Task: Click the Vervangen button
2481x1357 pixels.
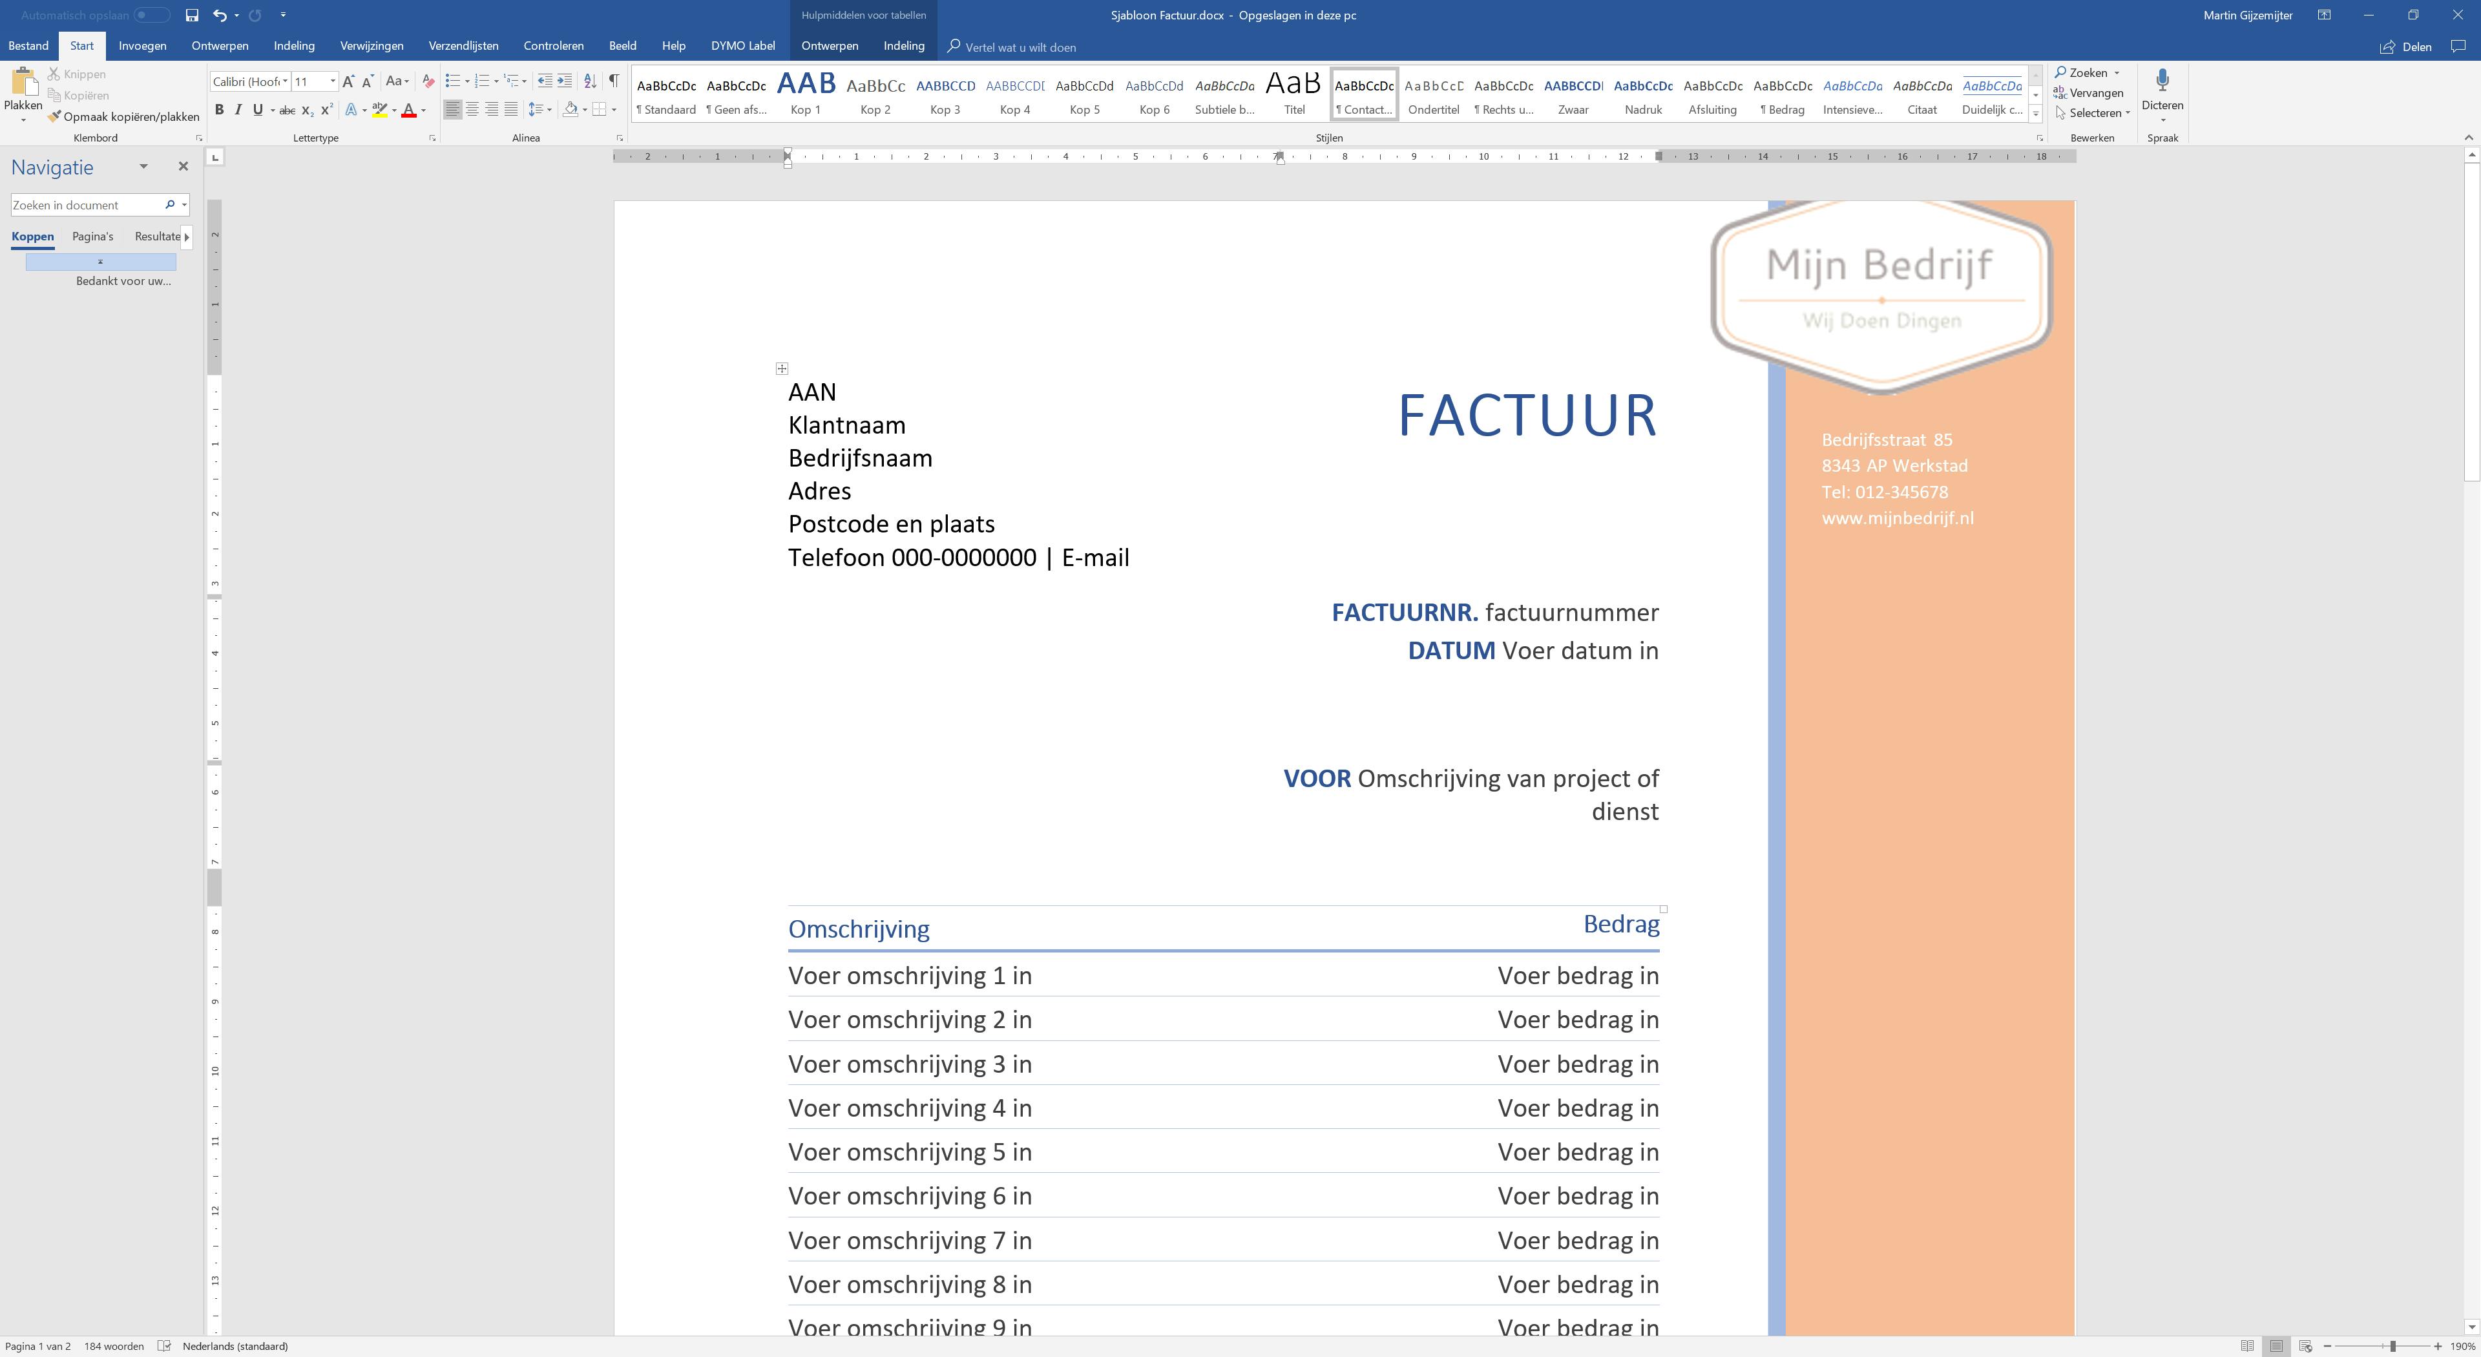Action: [2089, 92]
